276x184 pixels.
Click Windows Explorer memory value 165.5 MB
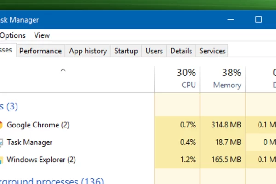tap(226, 160)
